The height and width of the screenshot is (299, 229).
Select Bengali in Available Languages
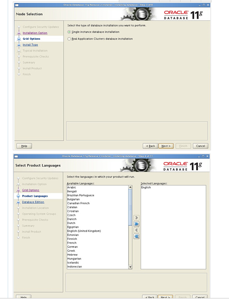point(98,191)
